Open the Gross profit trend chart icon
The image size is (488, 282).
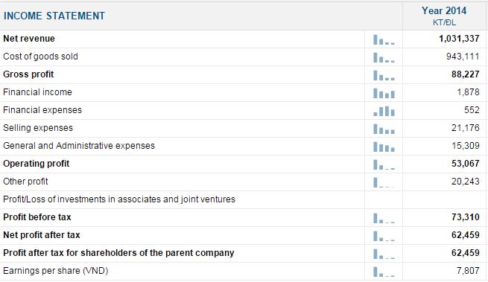[x=384, y=76]
